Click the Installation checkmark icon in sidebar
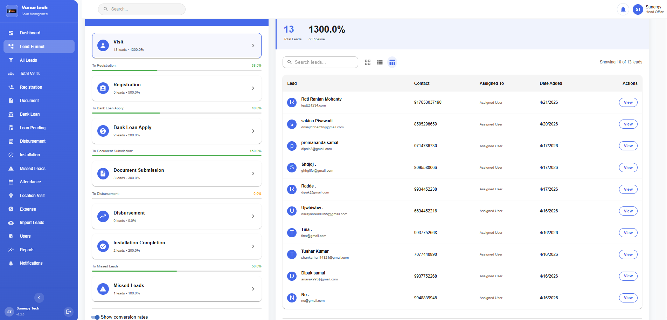The image size is (667, 320). point(11,155)
